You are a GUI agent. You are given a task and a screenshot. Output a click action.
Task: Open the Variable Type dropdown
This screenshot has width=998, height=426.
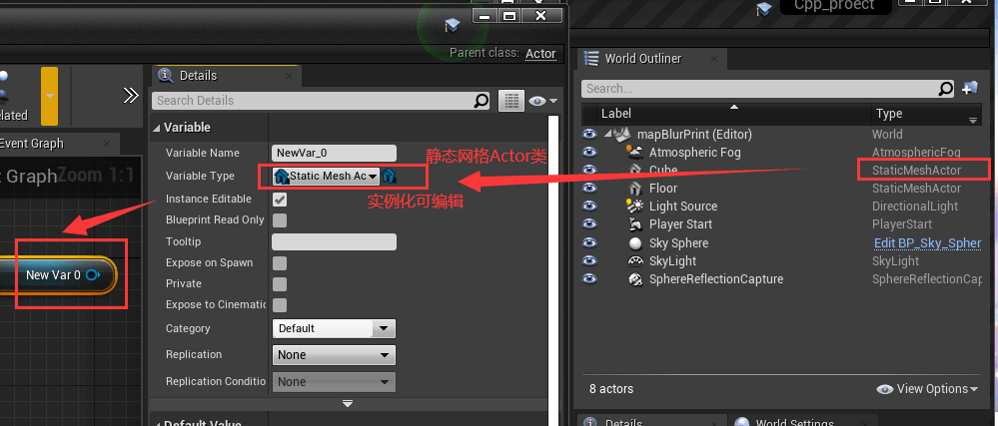tap(327, 177)
